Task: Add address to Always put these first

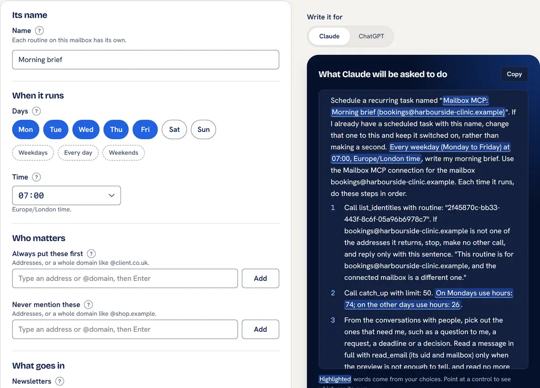Action: 260,278
